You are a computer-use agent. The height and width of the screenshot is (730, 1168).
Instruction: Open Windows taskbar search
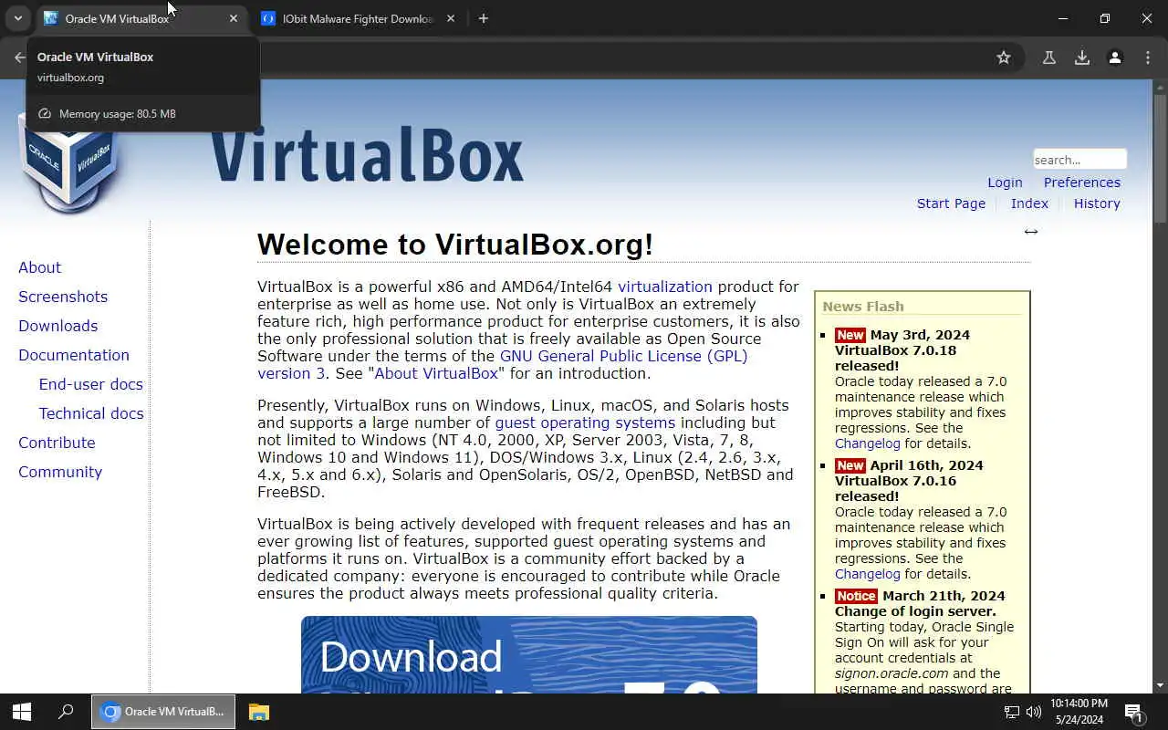66,712
